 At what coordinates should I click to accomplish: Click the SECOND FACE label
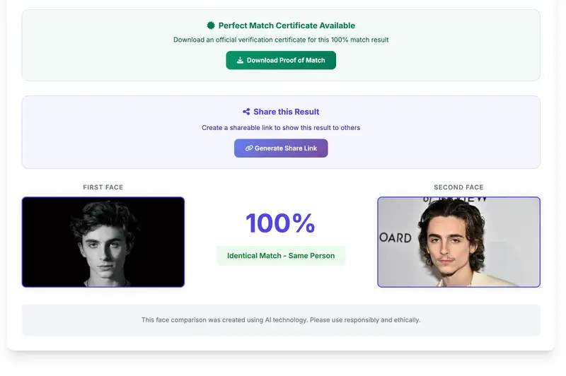tap(458, 187)
